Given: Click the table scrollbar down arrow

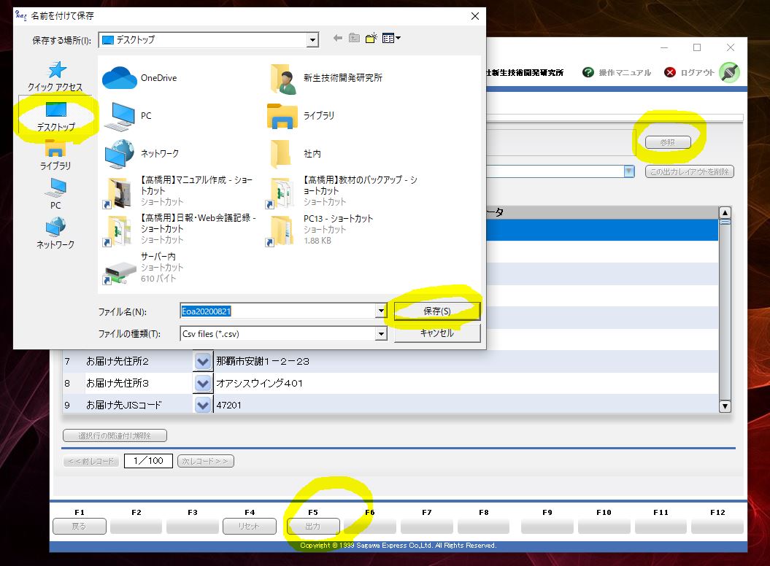Looking at the screenshot, I should (725, 406).
